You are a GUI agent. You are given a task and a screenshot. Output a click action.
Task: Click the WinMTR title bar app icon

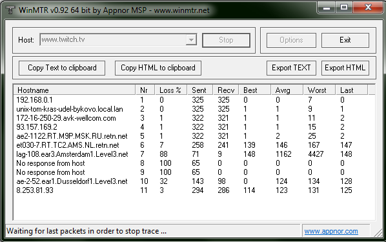pyautogui.click(x=10, y=10)
